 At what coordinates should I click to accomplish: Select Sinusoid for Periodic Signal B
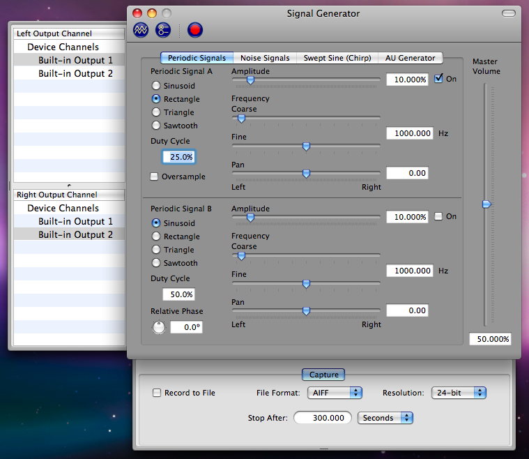[156, 223]
